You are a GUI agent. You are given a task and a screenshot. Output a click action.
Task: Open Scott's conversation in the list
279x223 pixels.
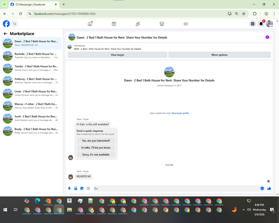coord(31,118)
